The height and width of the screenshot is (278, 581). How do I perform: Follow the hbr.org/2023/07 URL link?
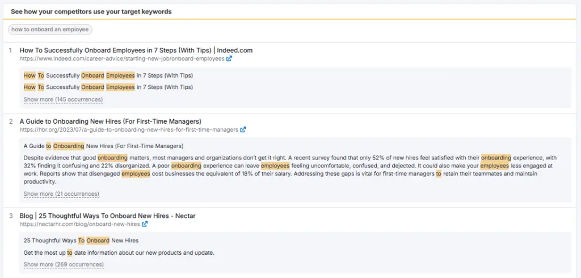129,129
